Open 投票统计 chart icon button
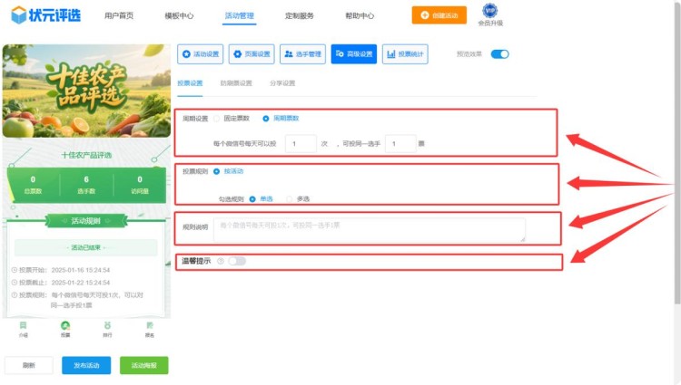This screenshot has height=385, width=681. click(405, 54)
